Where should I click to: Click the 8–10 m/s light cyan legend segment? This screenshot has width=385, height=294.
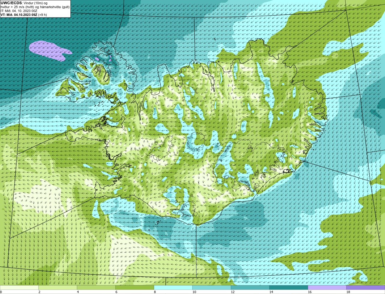tap(173, 287)
